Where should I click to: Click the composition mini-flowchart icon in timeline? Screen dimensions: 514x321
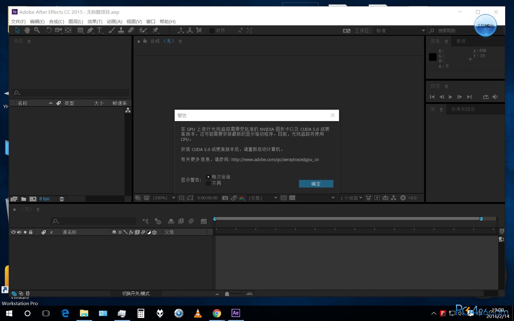[145, 221]
